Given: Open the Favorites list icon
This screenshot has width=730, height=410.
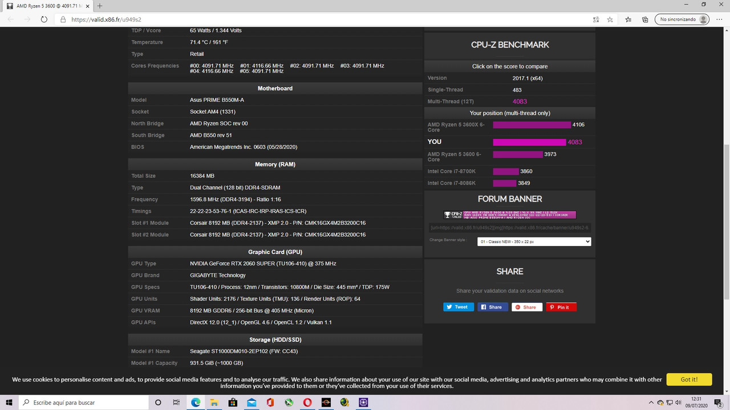Looking at the screenshot, I should pos(628,19).
